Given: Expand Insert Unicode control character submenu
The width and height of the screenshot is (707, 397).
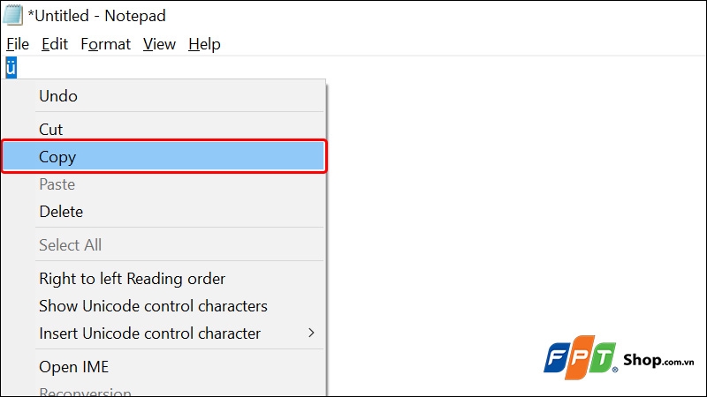Looking at the screenshot, I should click(x=150, y=333).
